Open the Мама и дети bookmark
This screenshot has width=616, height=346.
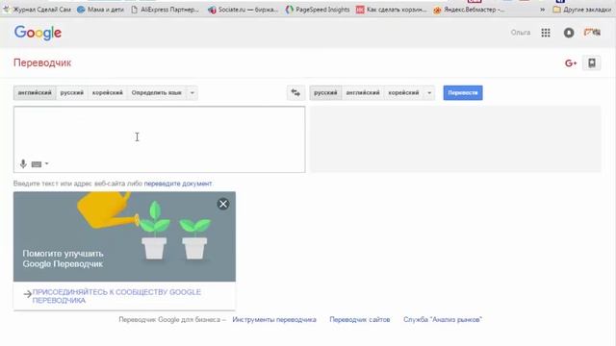[100, 10]
